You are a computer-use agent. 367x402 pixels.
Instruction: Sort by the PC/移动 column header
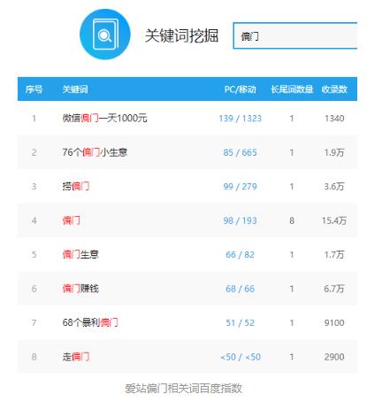(241, 89)
